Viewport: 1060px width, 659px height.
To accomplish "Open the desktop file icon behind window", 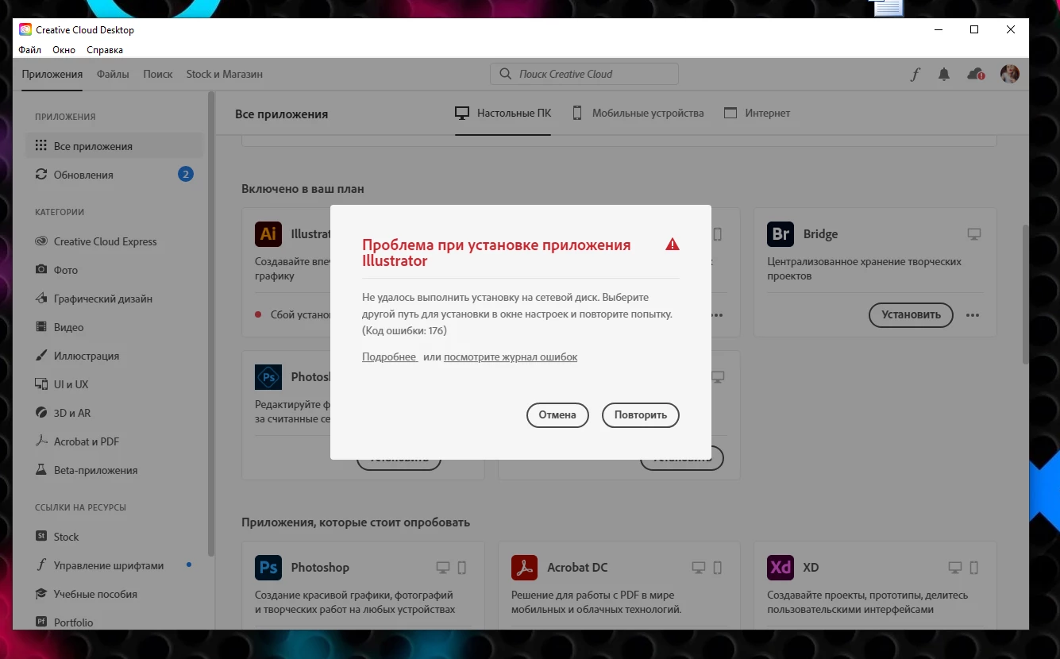I will 886,7.
